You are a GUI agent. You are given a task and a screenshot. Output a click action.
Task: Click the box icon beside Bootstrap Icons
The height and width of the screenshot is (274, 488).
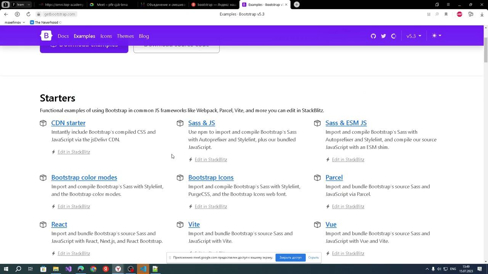pyautogui.click(x=180, y=177)
